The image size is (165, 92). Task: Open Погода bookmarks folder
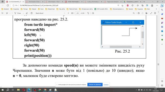(24, 9)
